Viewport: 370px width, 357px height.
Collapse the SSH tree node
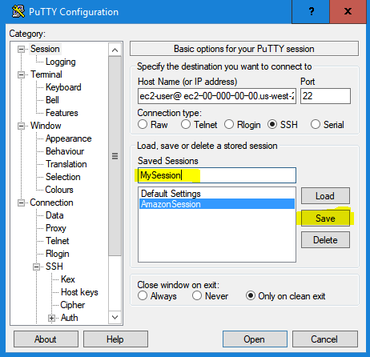pyautogui.click(x=36, y=267)
